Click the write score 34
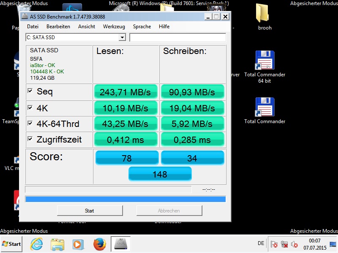Image resolution: width=338 pixels, height=253 pixels. (x=193, y=158)
